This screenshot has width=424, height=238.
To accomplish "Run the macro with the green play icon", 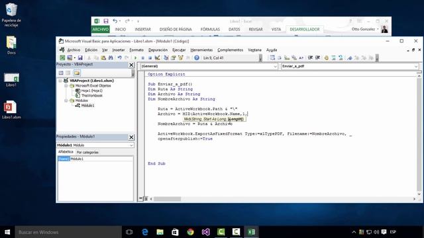I will [135, 58].
